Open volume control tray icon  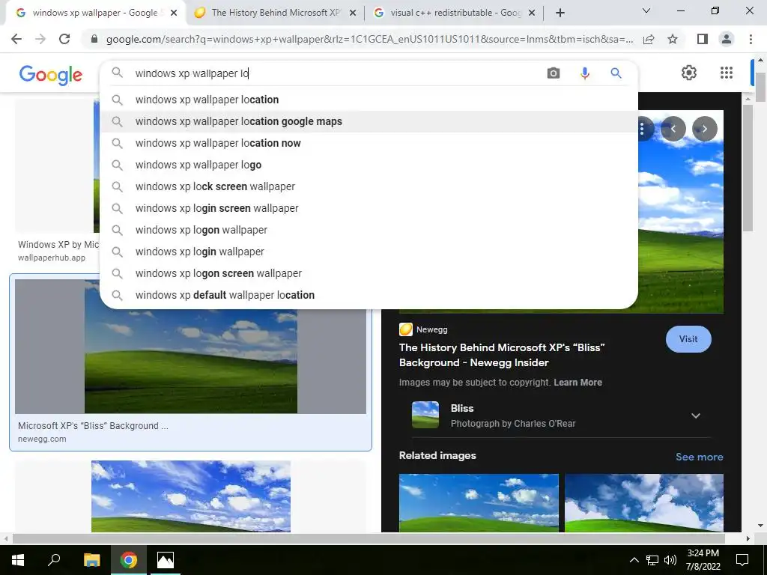[x=670, y=560]
